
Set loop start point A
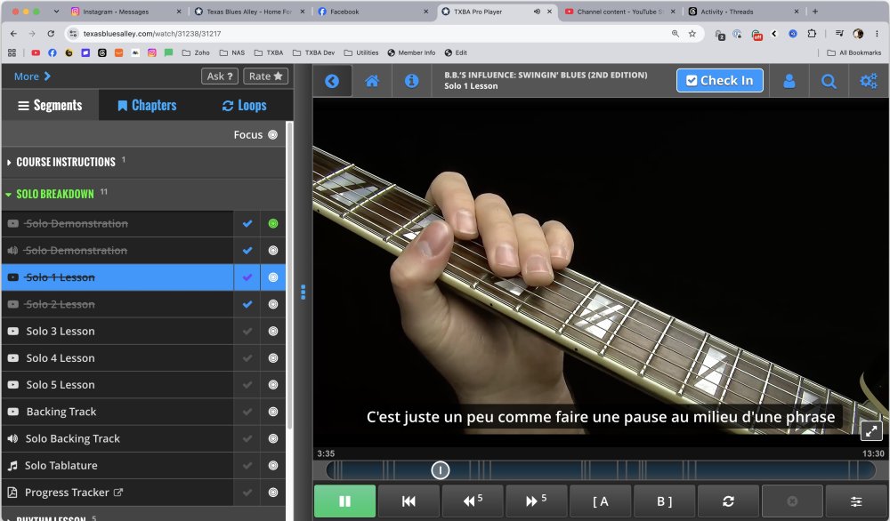coord(601,501)
